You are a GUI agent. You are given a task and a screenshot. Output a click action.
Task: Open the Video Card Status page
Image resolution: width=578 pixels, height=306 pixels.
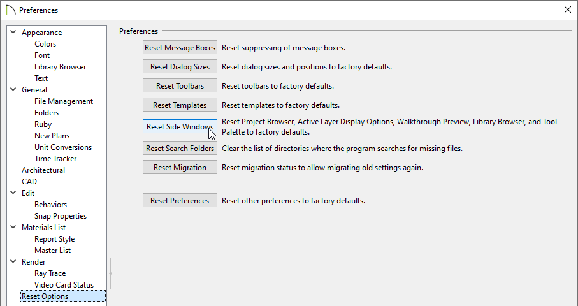(64, 285)
